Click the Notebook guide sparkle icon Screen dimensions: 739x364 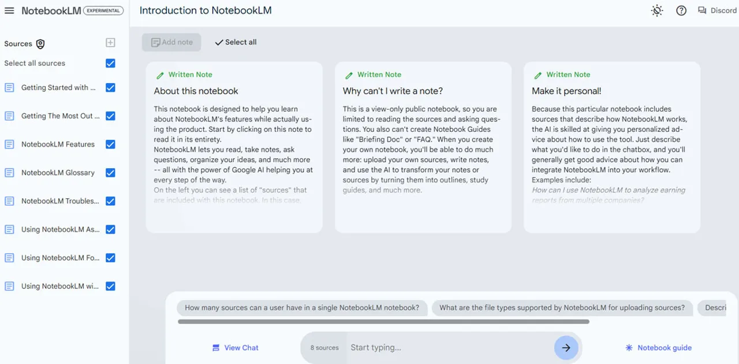[628, 347]
